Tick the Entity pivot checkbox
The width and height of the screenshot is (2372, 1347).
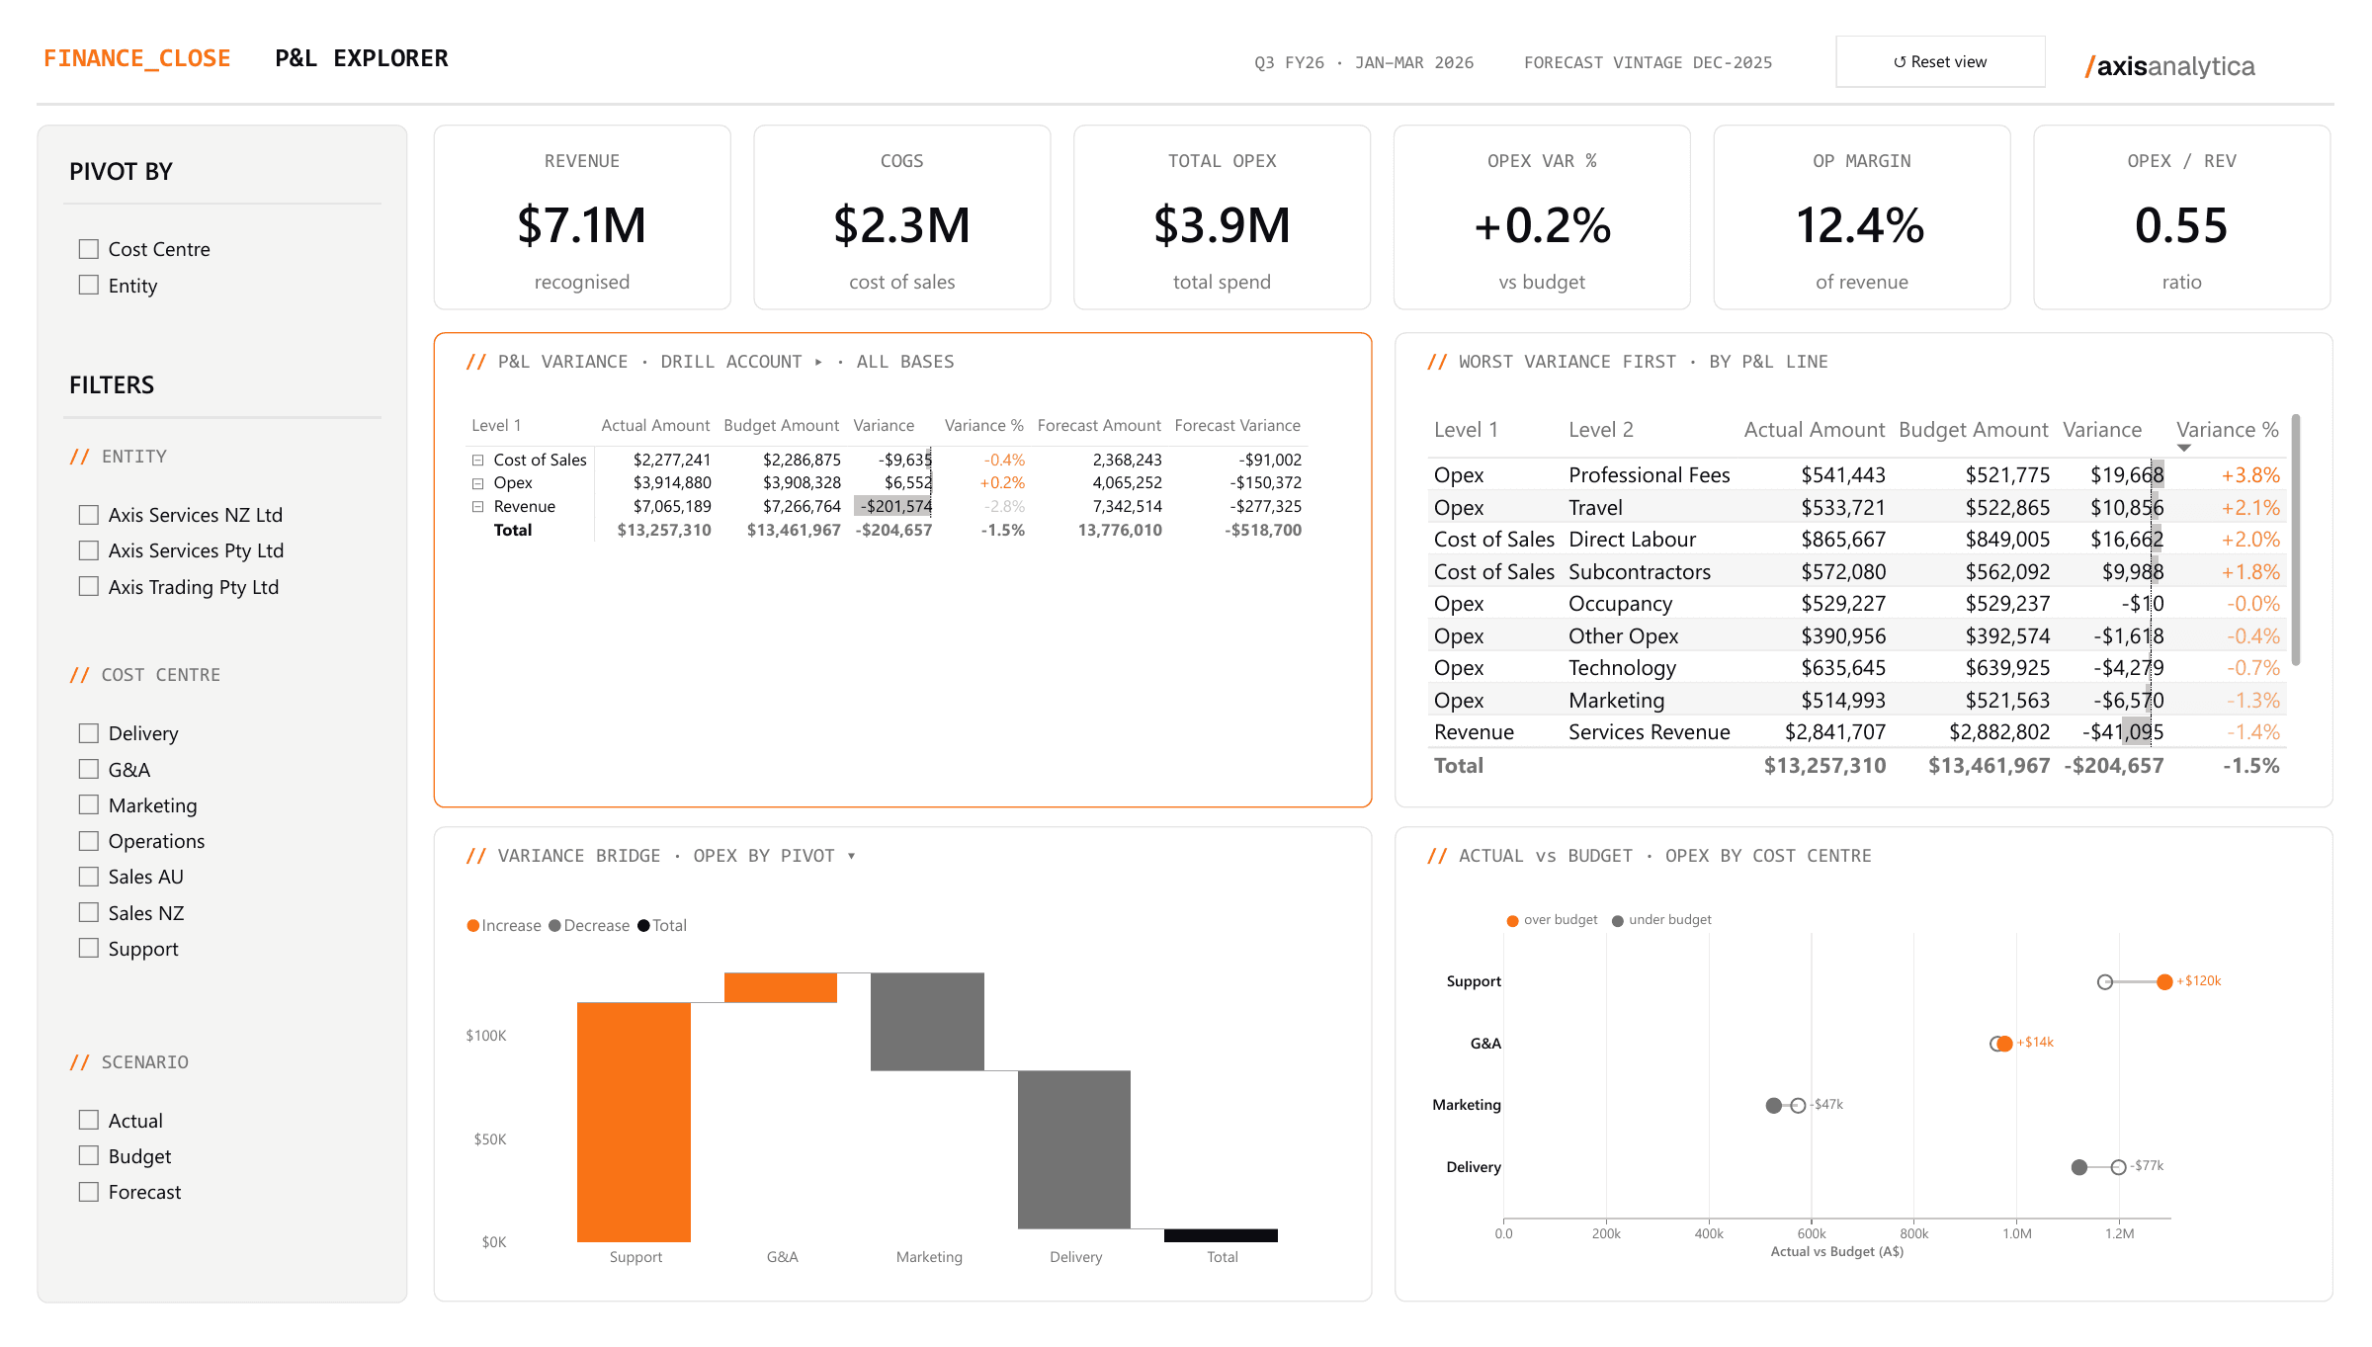pos(89,286)
